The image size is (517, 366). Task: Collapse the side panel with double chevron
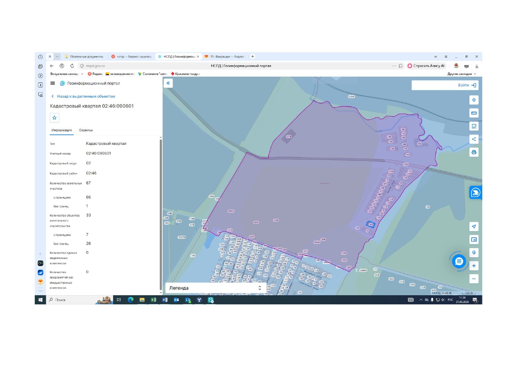[x=168, y=83]
